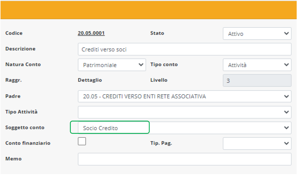Click the Dettaglio value text
This screenshot has height=177, width=298.
click(90, 80)
